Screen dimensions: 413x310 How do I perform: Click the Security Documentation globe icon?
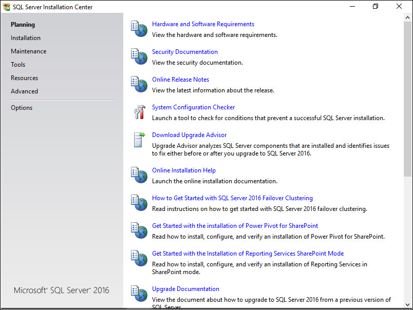point(139,57)
